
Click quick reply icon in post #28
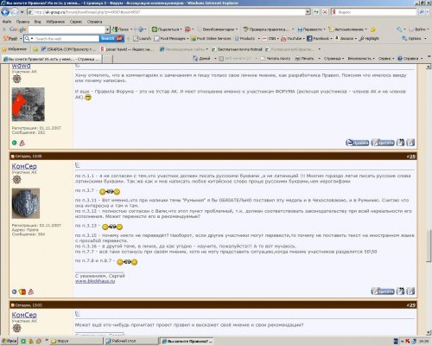(x=410, y=292)
